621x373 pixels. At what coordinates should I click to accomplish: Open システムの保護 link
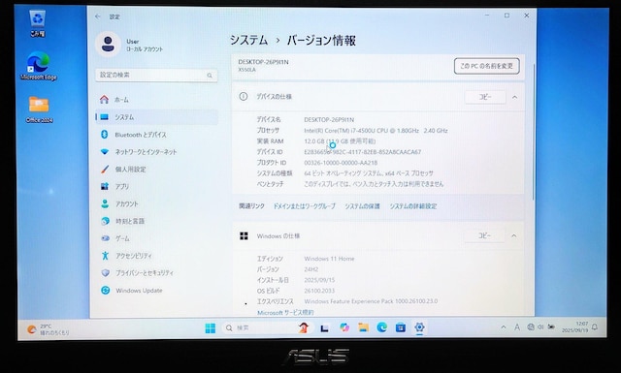click(362, 206)
